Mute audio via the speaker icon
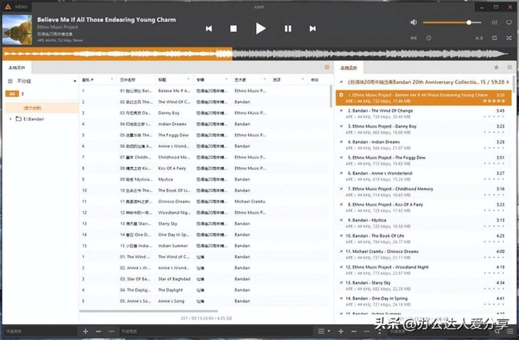519x340 pixels. (414, 23)
